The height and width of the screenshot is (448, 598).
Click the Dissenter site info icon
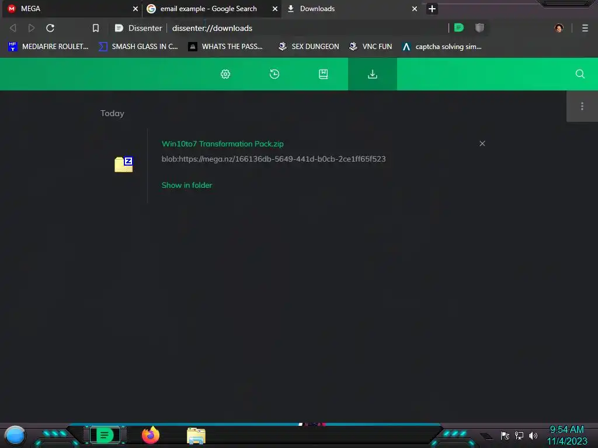tap(119, 28)
